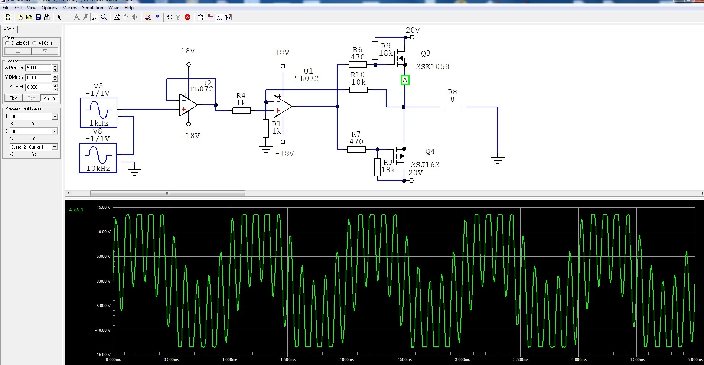Click the Y Division input field
The image size is (704, 365).
(38, 78)
